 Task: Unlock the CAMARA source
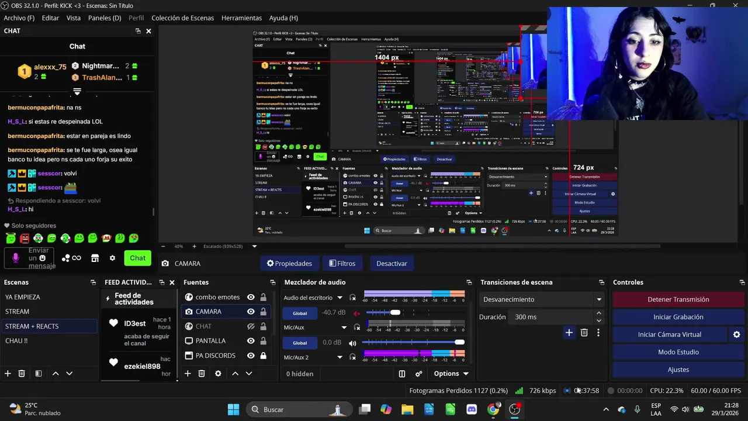[264, 312]
